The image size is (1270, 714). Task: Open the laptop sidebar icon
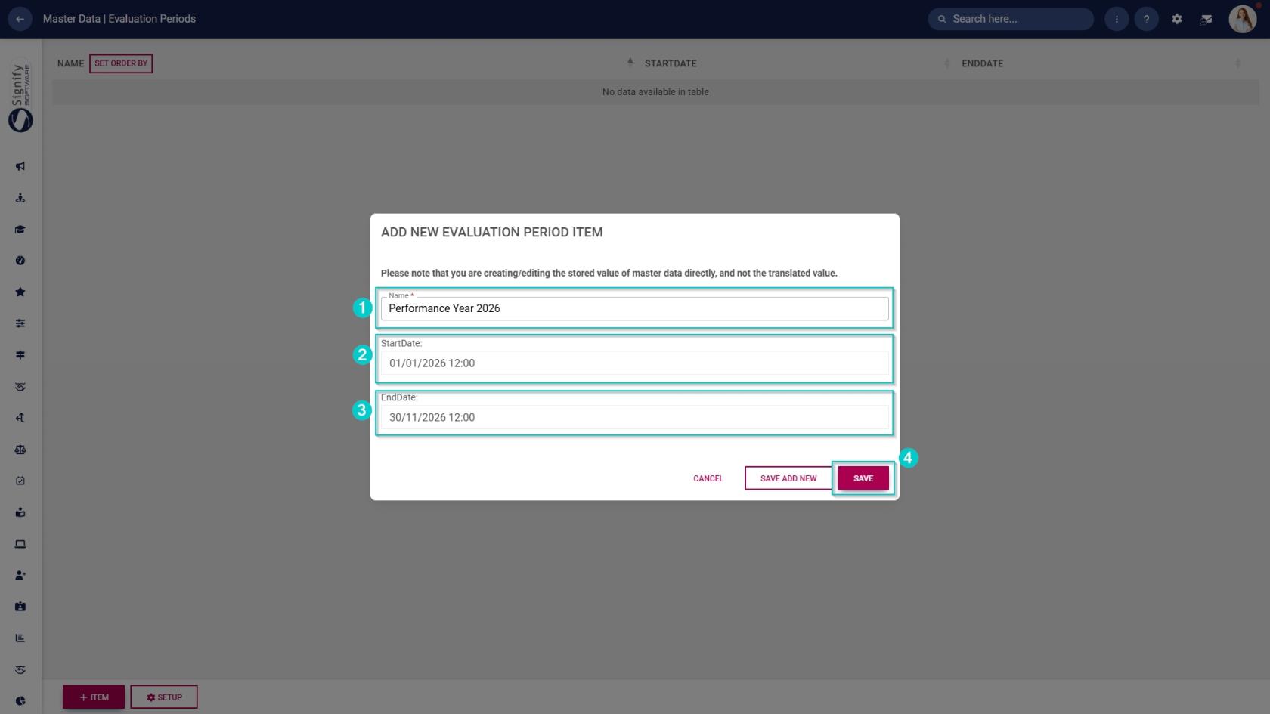(20, 544)
